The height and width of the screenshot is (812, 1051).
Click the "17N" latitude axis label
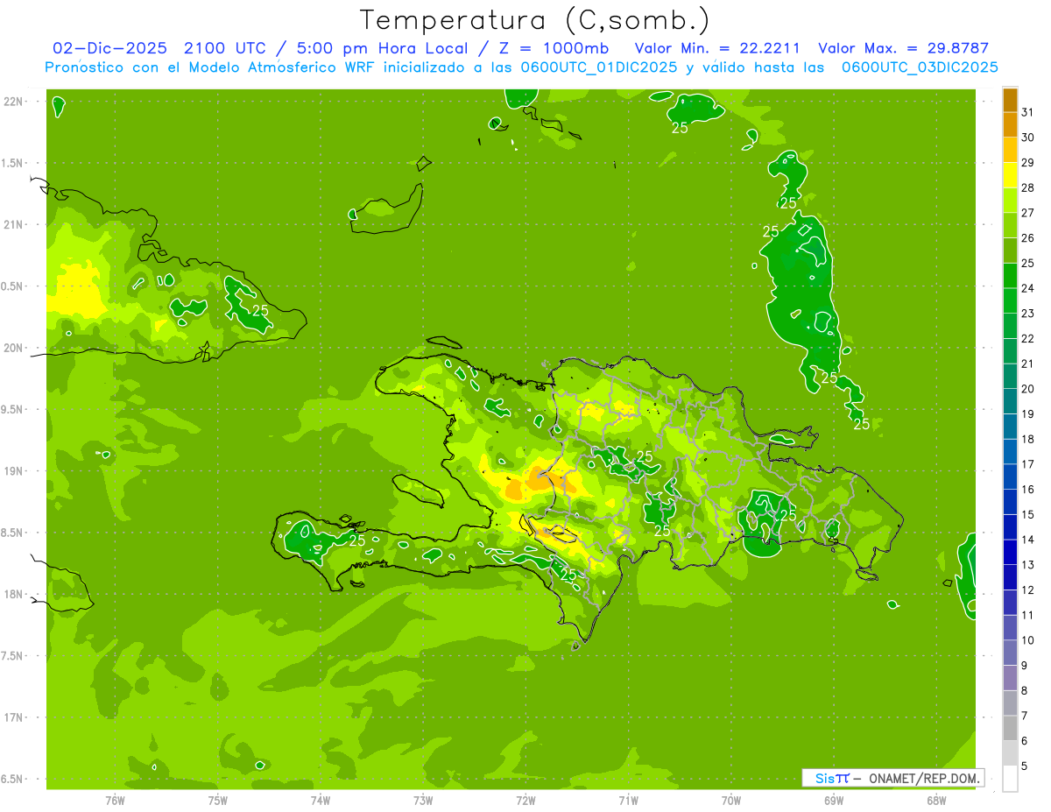pos(13,717)
